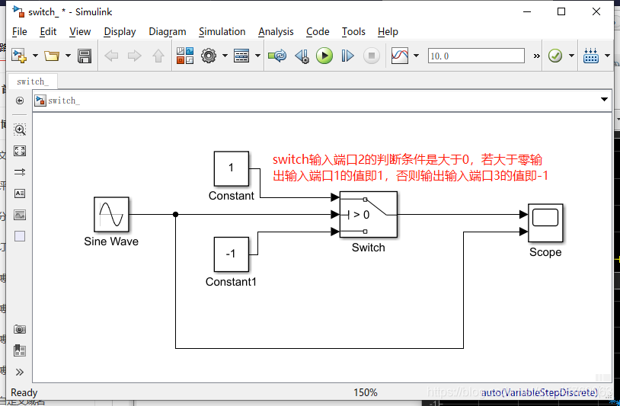Click the Zoom In palette icon

(20, 129)
